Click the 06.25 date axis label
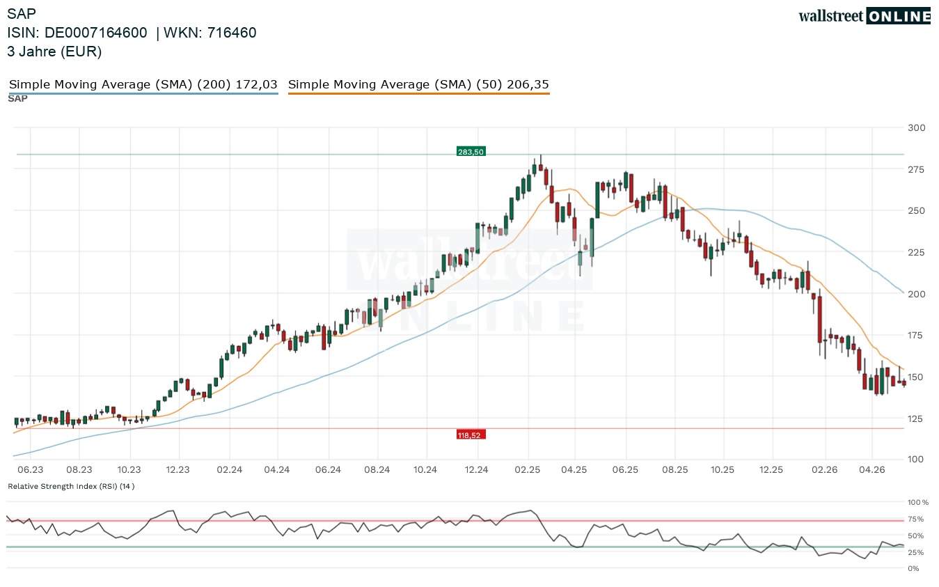This screenshot has height=587, width=939. click(x=625, y=471)
